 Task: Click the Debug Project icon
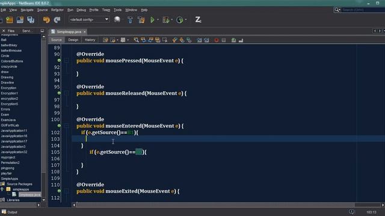(166, 20)
